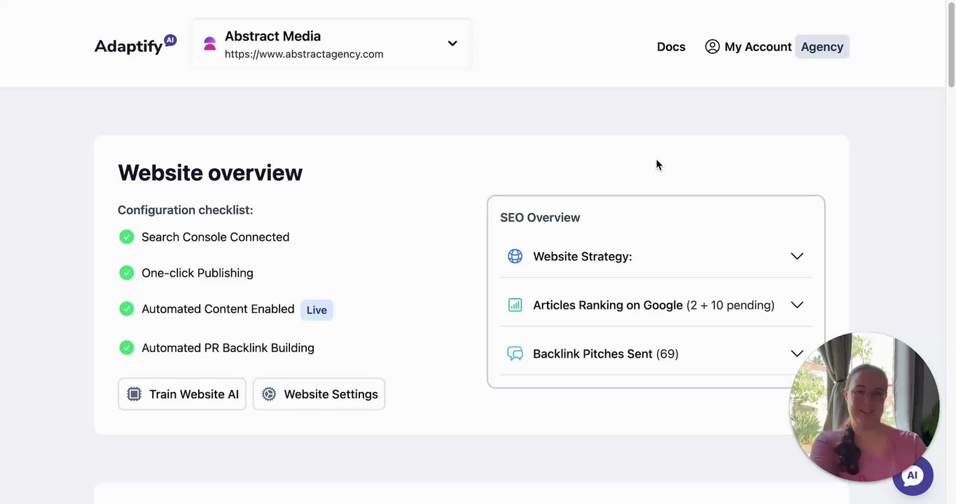Click the Adaptify AI logo
Image resolution: width=956 pixels, height=504 pixels.
(x=135, y=45)
